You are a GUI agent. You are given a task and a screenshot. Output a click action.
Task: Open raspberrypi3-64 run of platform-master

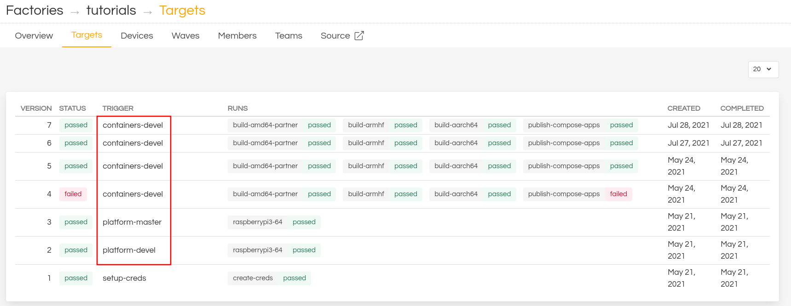click(274, 222)
